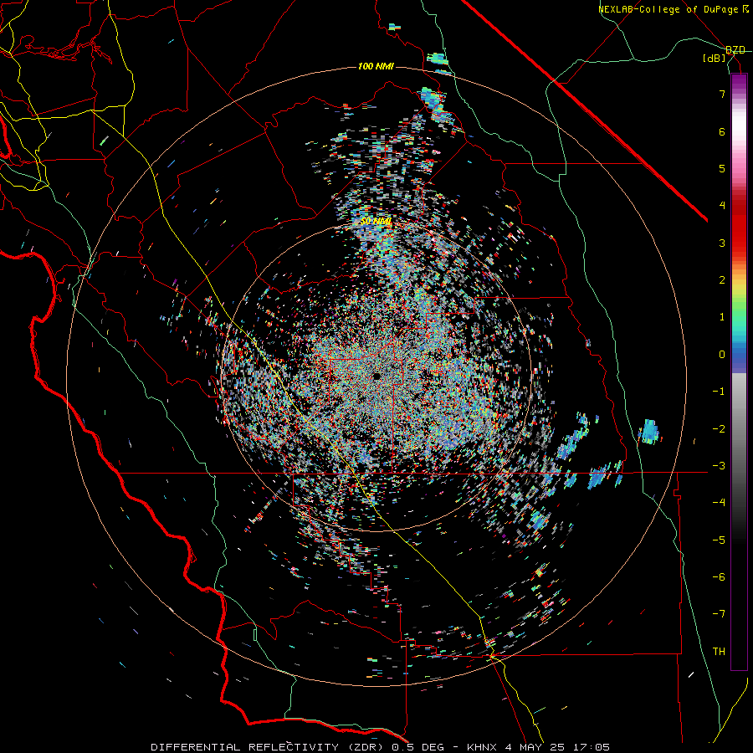This screenshot has width=753, height=753.
Task: Click the -4 dB scale value
Action: tap(719, 503)
